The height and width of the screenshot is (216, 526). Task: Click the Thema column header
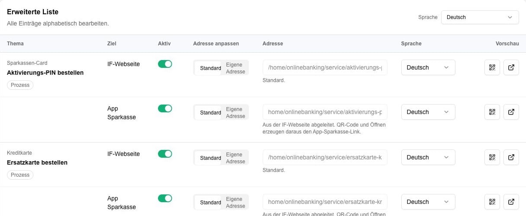point(15,44)
